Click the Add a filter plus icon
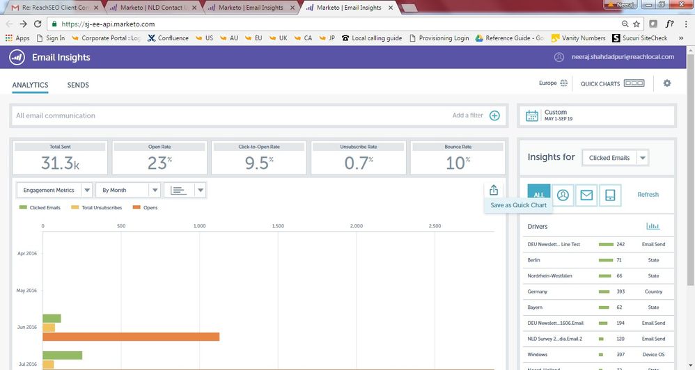 [494, 115]
